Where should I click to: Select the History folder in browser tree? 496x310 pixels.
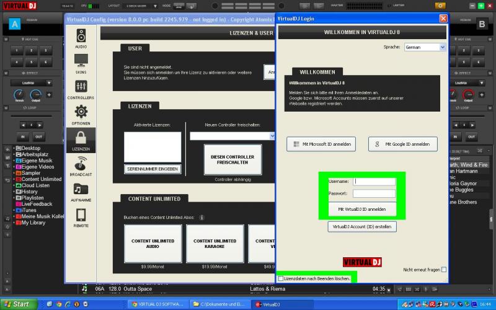tap(30, 192)
